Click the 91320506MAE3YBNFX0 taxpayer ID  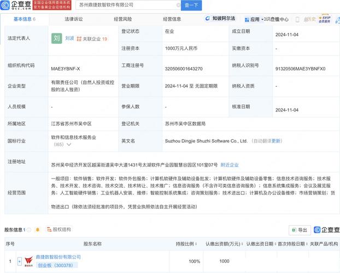[x=300, y=69]
